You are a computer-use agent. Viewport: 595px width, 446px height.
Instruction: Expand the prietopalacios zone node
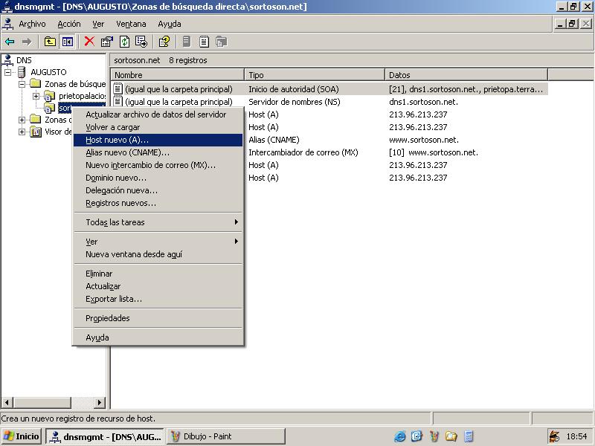point(36,96)
